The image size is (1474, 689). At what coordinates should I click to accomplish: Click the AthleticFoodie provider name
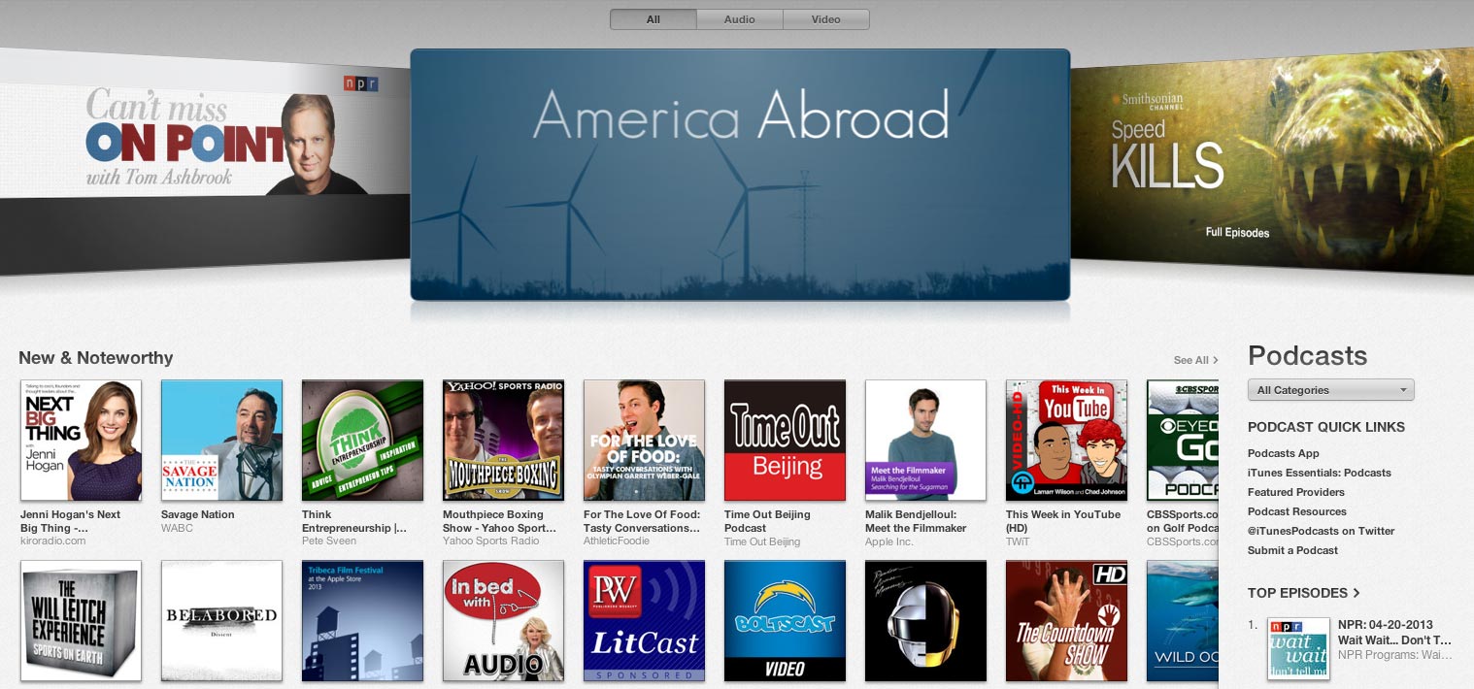[615, 541]
